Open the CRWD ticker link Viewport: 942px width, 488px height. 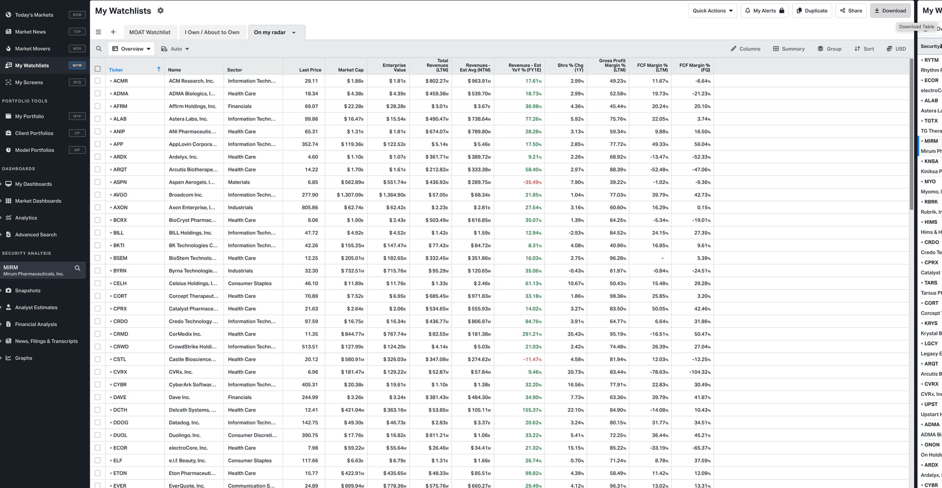tap(121, 347)
